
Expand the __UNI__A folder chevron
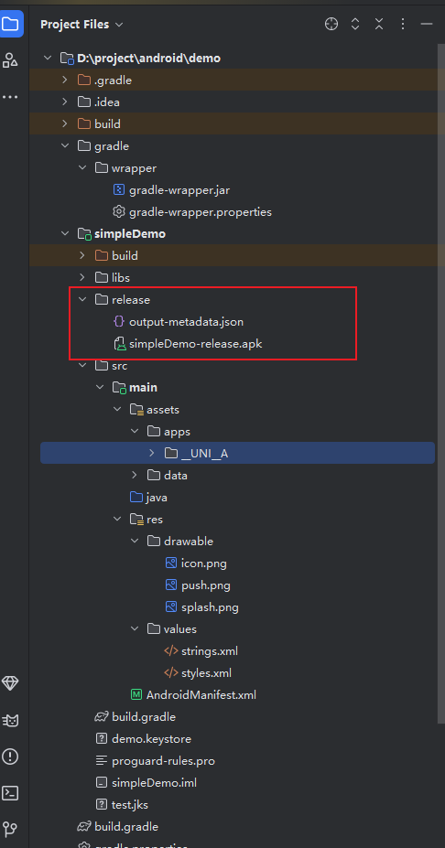click(152, 453)
